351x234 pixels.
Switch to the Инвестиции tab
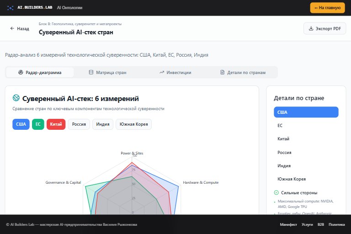tap(175, 73)
